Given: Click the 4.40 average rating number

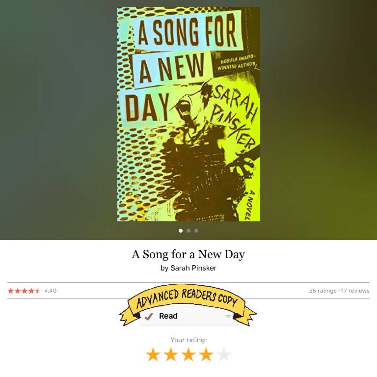Looking at the screenshot, I should tap(51, 291).
